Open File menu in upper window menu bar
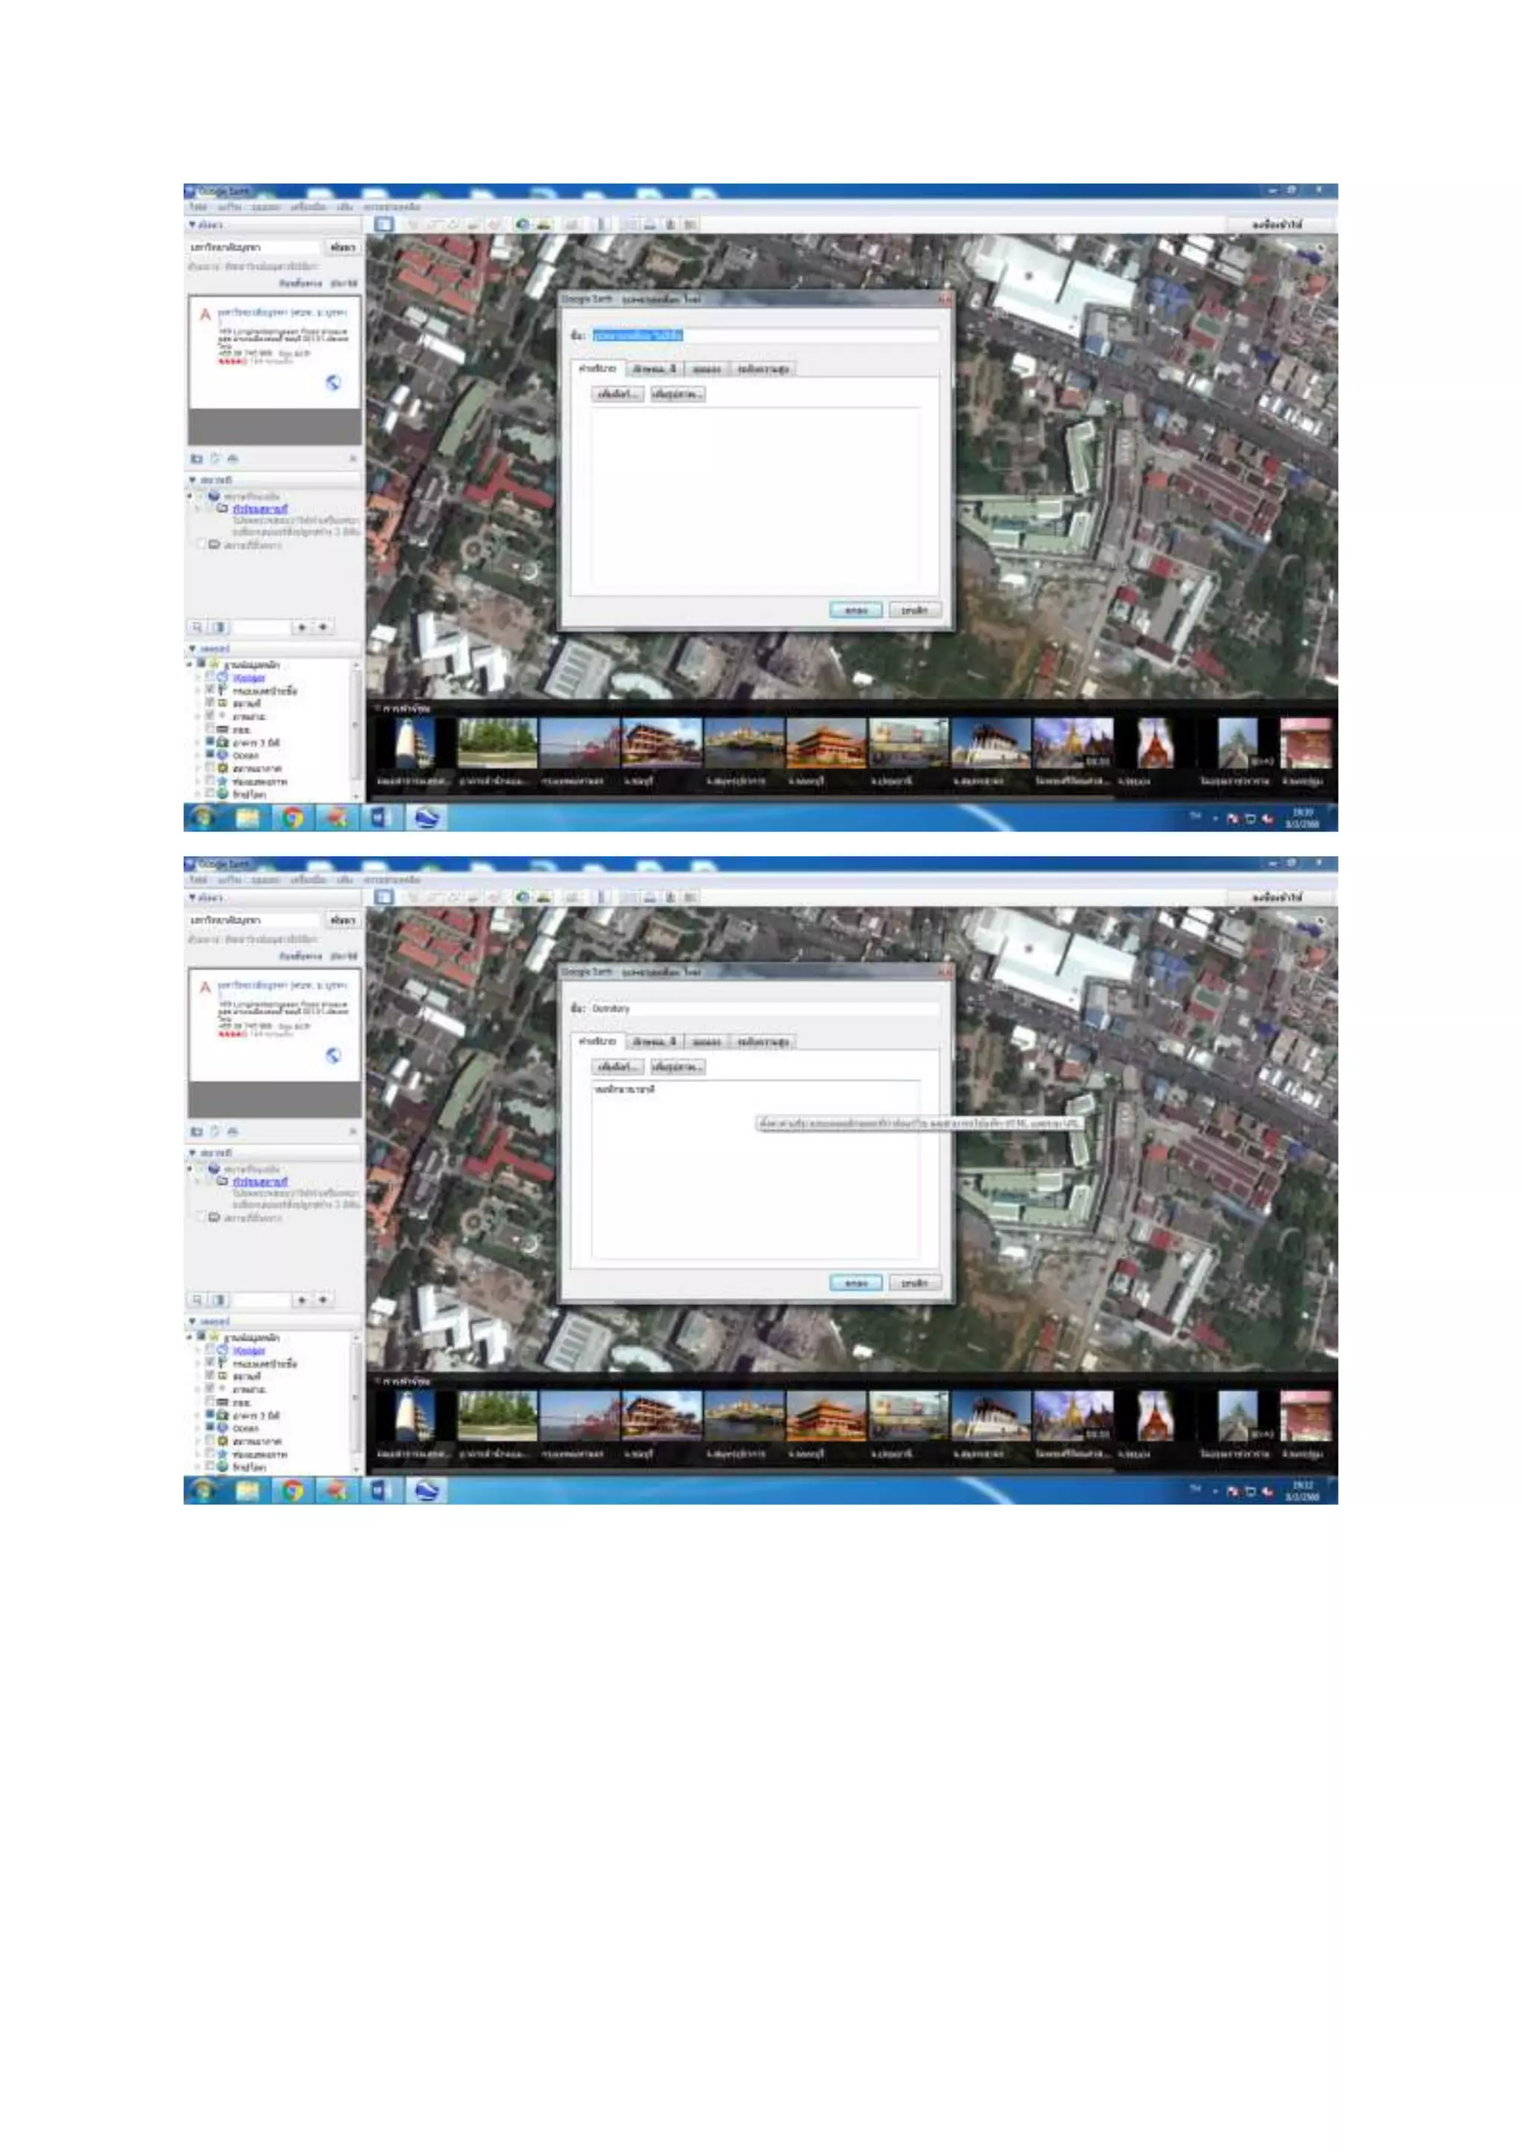Viewport: 1522px width, 2152px height. click(198, 207)
